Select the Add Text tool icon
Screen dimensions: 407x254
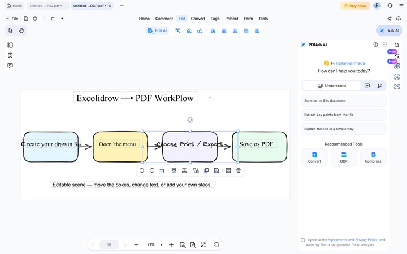pos(178,30)
